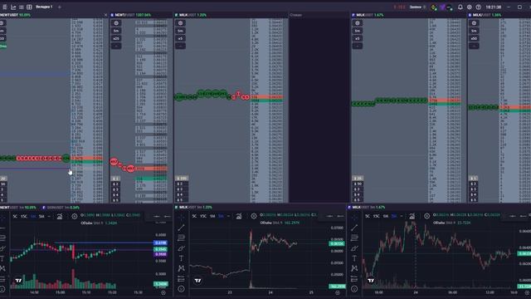Open the Binance exchange connection icon

pyautogui.click(x=434, y=7)
